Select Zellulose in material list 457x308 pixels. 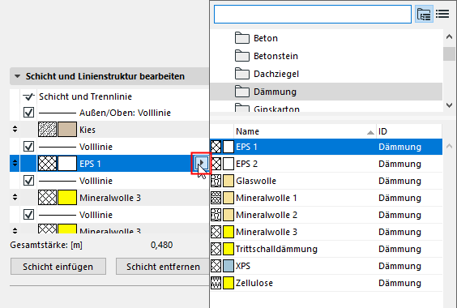[326, 283]
